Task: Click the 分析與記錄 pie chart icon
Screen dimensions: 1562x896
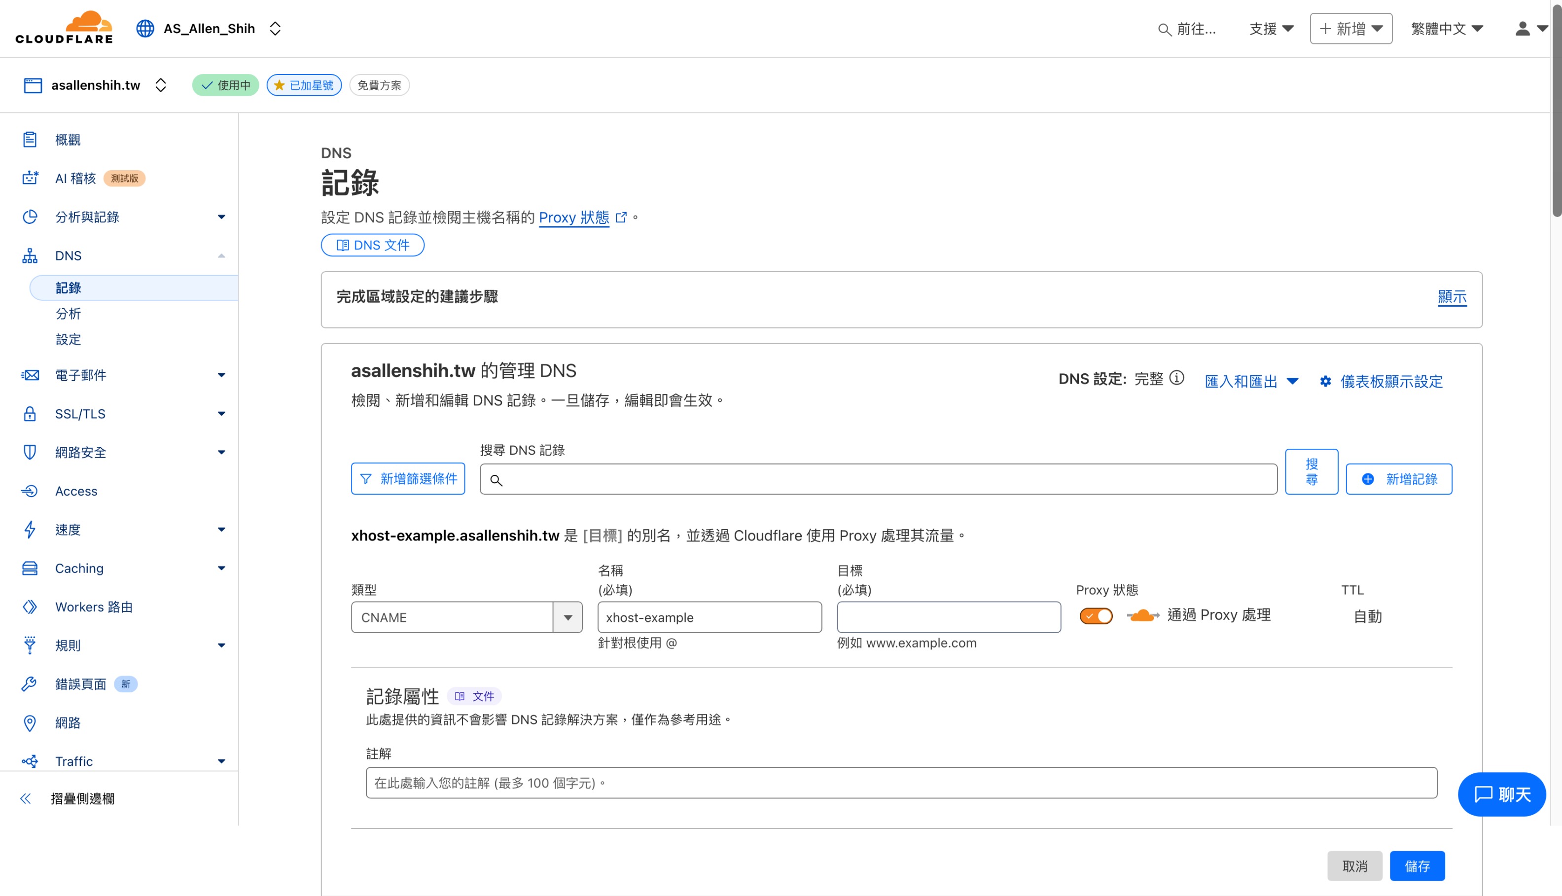Action: point(30,216)
